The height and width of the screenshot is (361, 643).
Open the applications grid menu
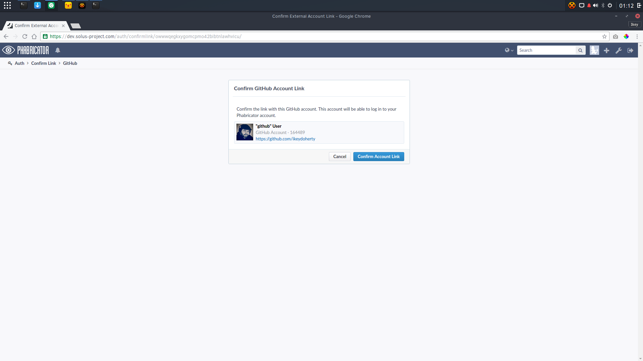(7, 5)
